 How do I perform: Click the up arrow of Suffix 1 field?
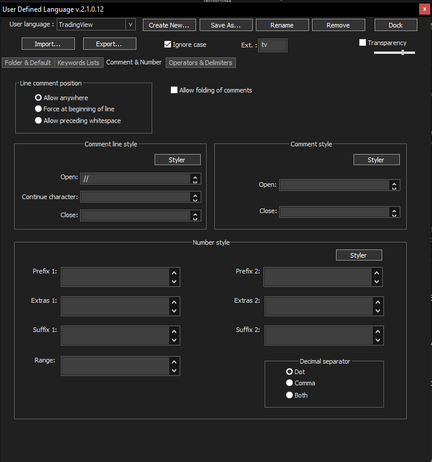[x=174, y=331]
